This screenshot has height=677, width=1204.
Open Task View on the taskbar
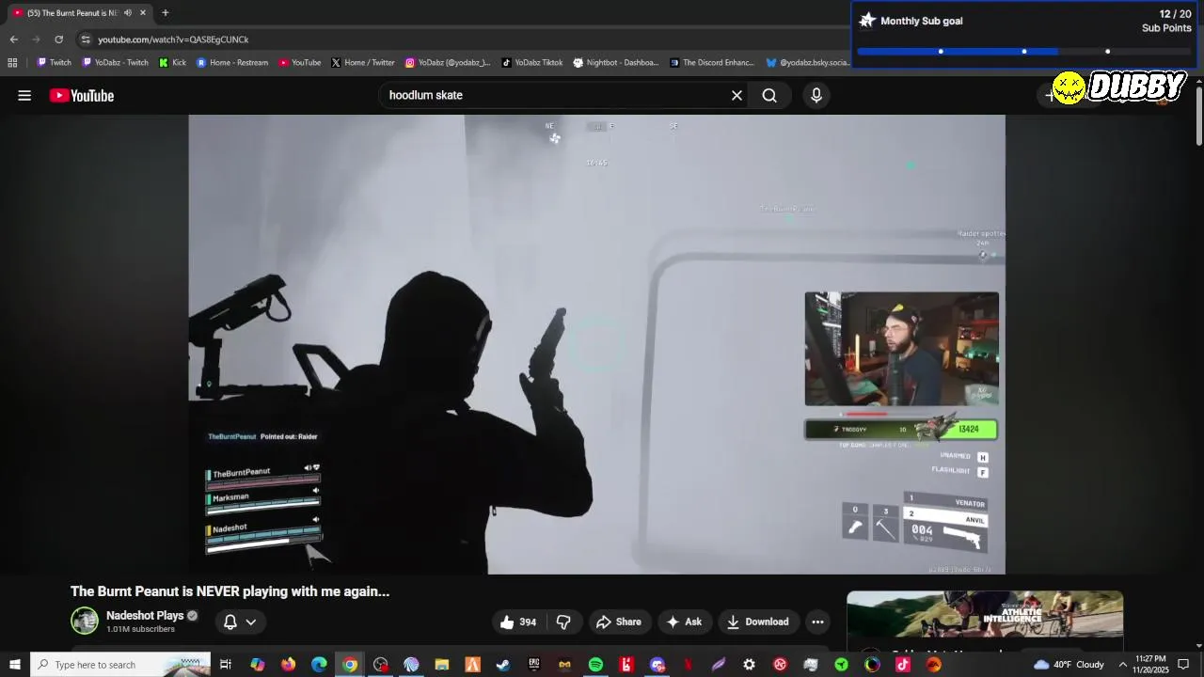coord(226,665)
